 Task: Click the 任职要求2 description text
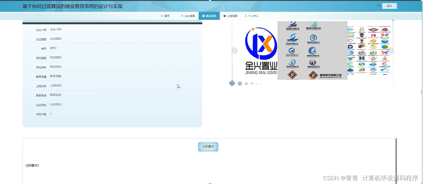tap(32, 166)
